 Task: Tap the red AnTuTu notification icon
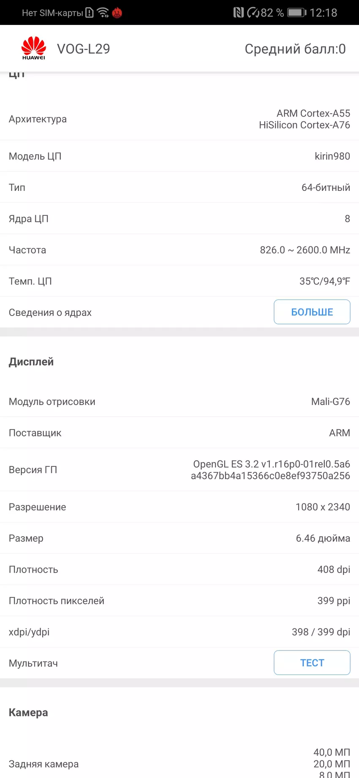pos(117,13)
